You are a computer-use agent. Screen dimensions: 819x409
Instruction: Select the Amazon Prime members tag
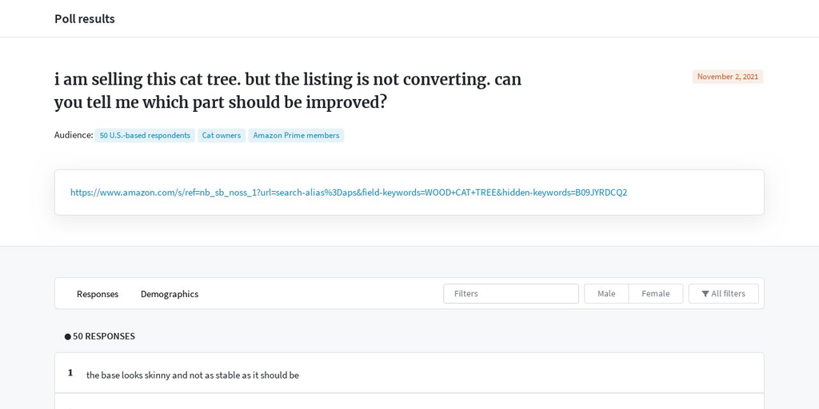(296, 136)
